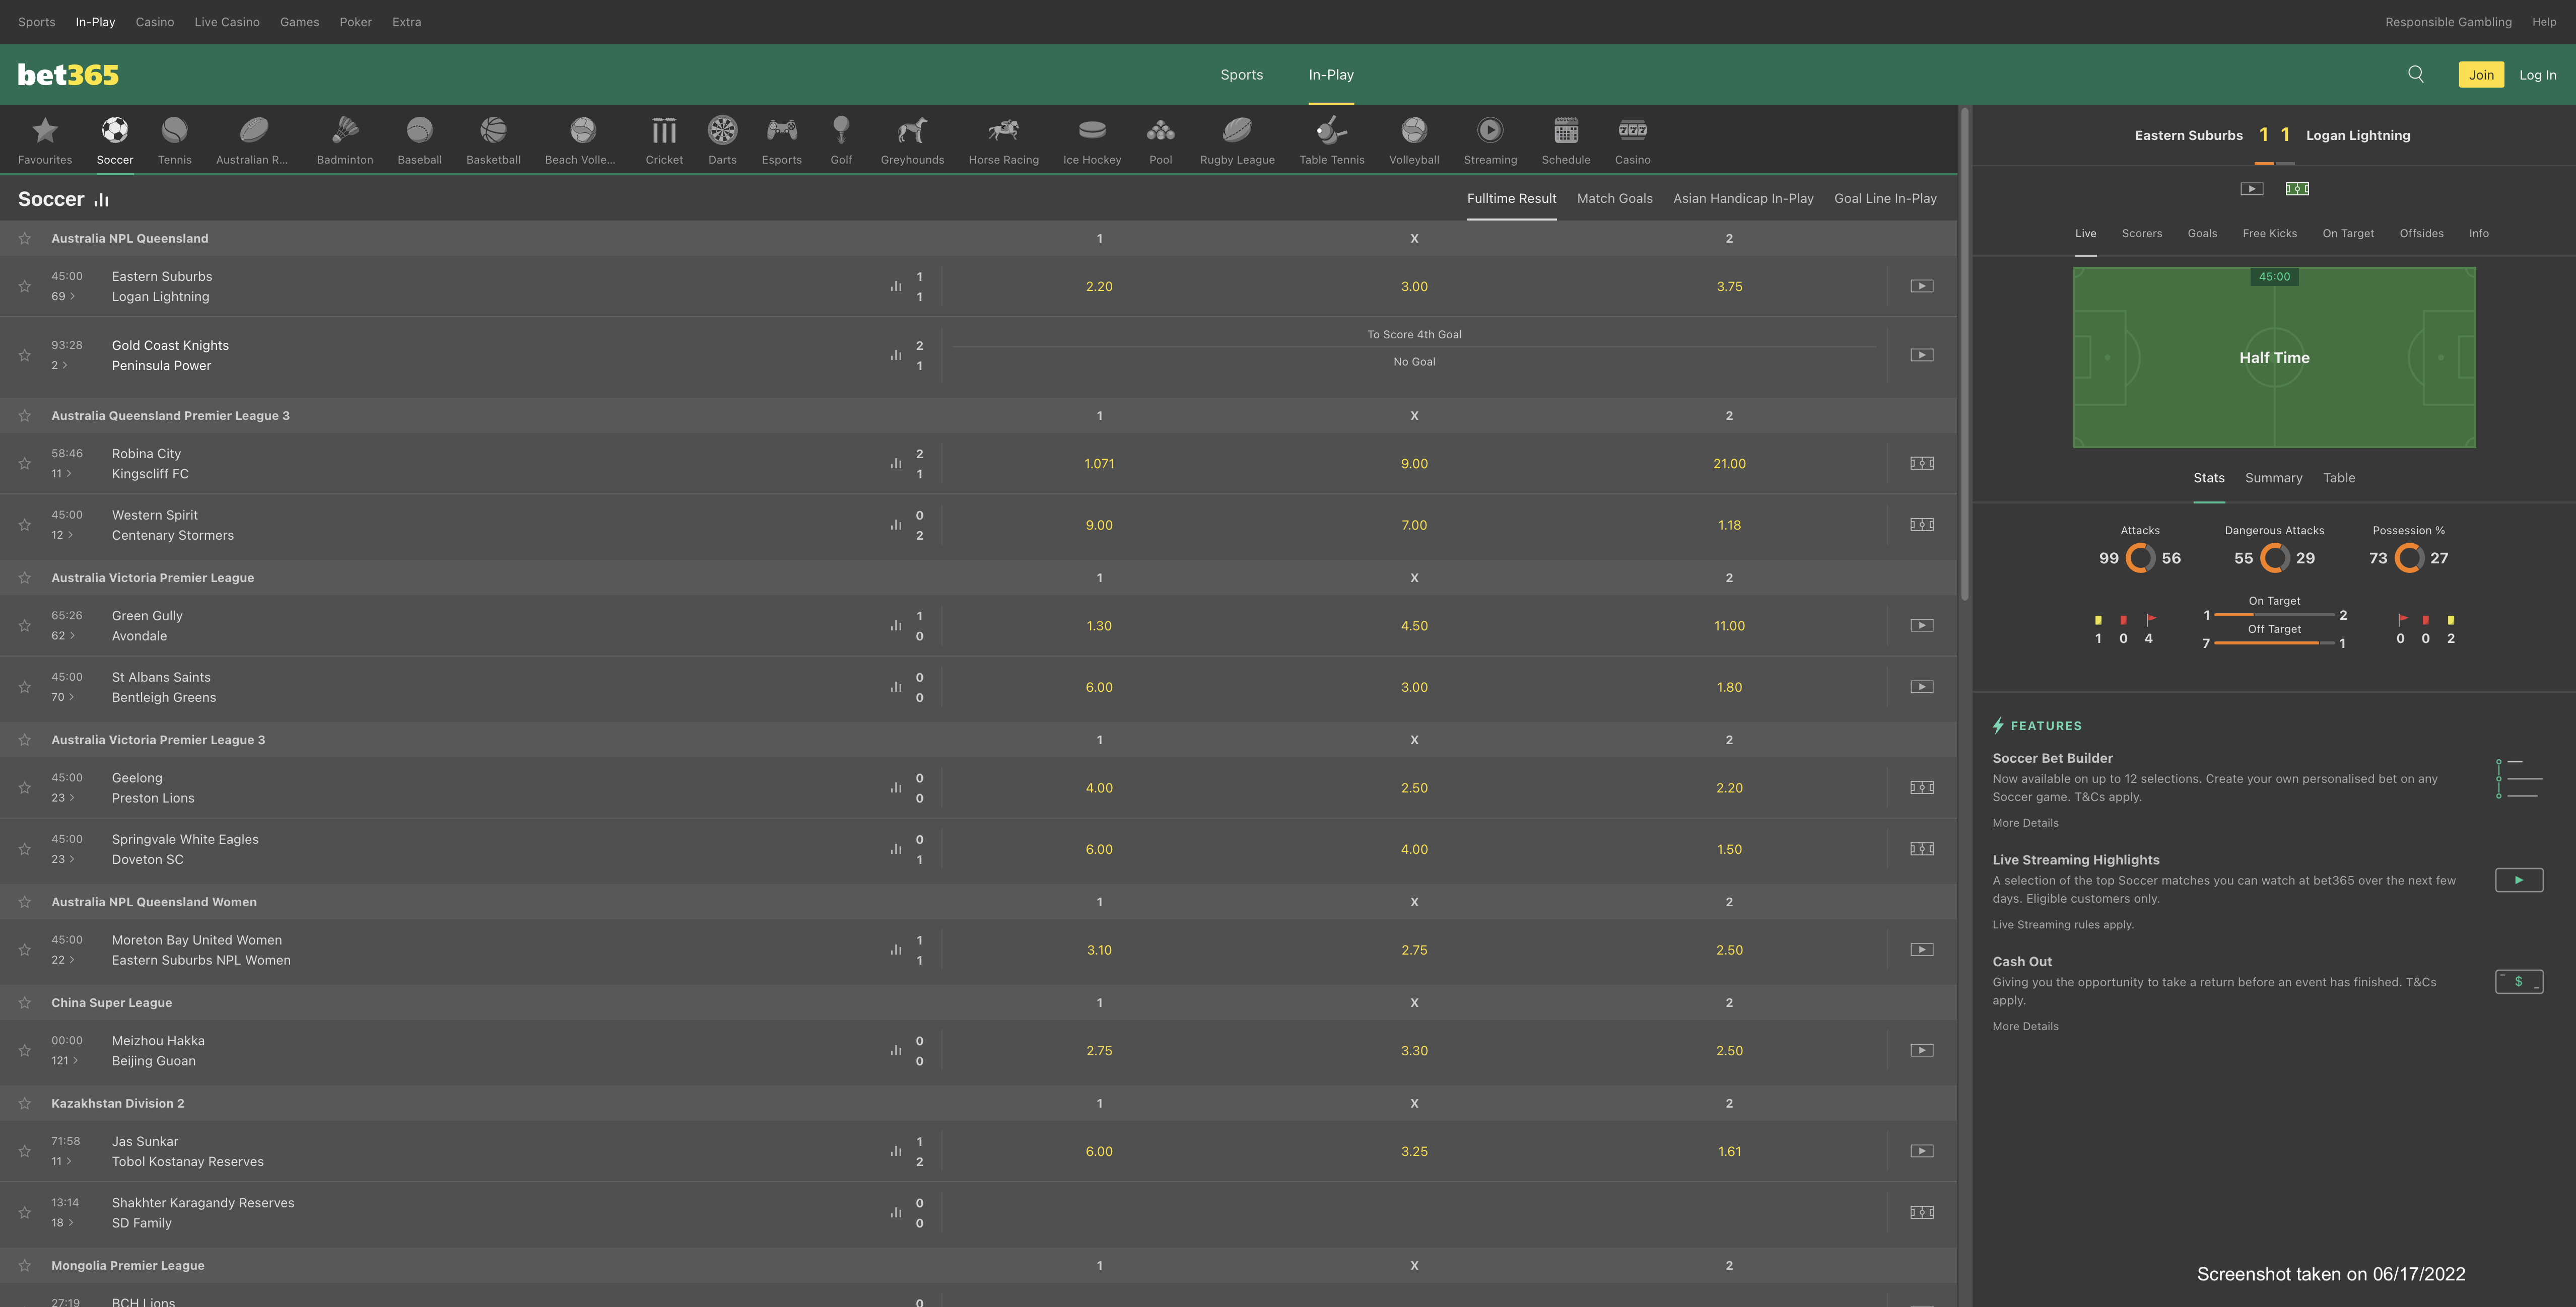The image size is (2576, 1307).
Task: Click the Half Time pitch graphic
Action: click(2274, 358)
